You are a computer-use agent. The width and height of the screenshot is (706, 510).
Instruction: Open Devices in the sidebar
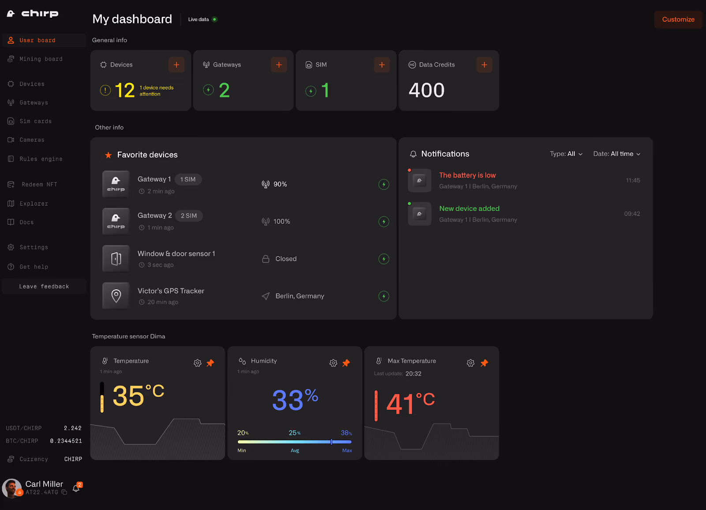click(x=44, y=84)
